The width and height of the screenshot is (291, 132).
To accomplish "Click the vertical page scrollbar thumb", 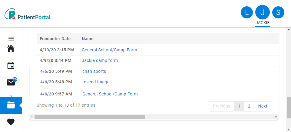I will pyautogui.click(x=289, y=108).
